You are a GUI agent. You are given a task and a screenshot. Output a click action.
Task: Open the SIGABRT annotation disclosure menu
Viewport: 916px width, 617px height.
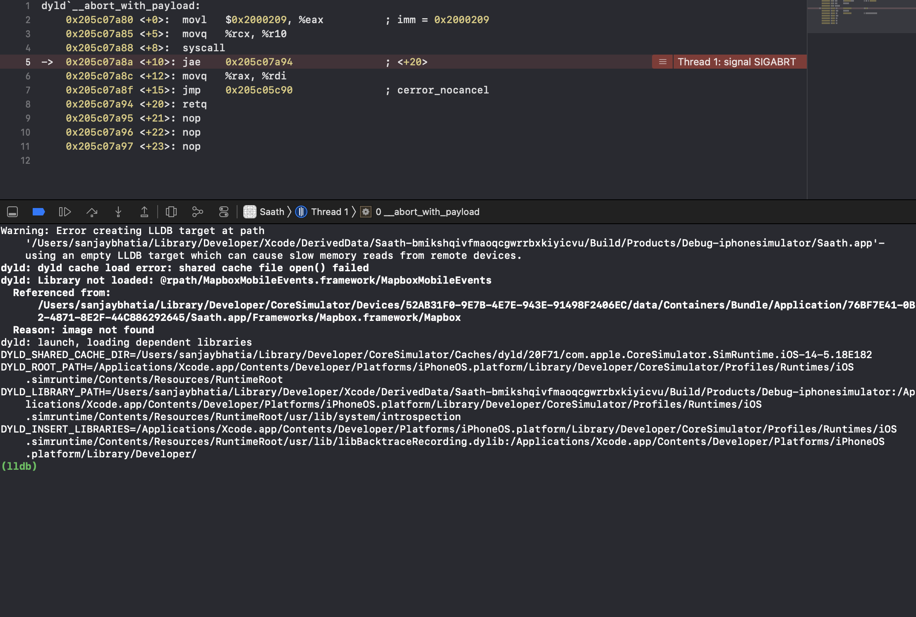pos(662,62)
